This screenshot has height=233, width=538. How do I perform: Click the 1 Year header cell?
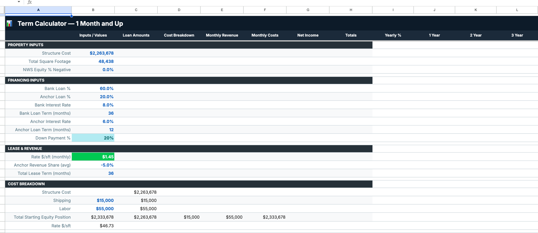434,35
